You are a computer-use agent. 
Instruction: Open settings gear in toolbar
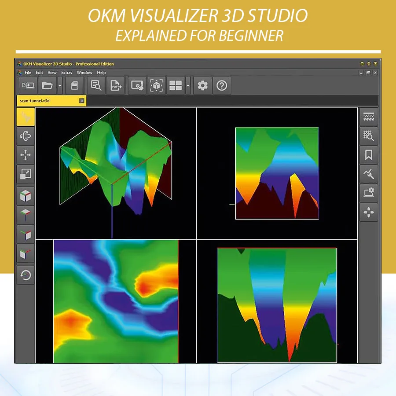click(202, 86)
